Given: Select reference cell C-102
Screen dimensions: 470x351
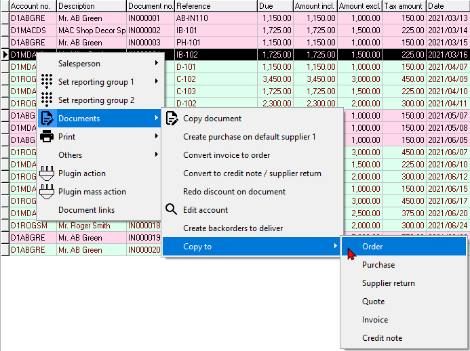Looking at the screenshot, I should pos(216,79).
